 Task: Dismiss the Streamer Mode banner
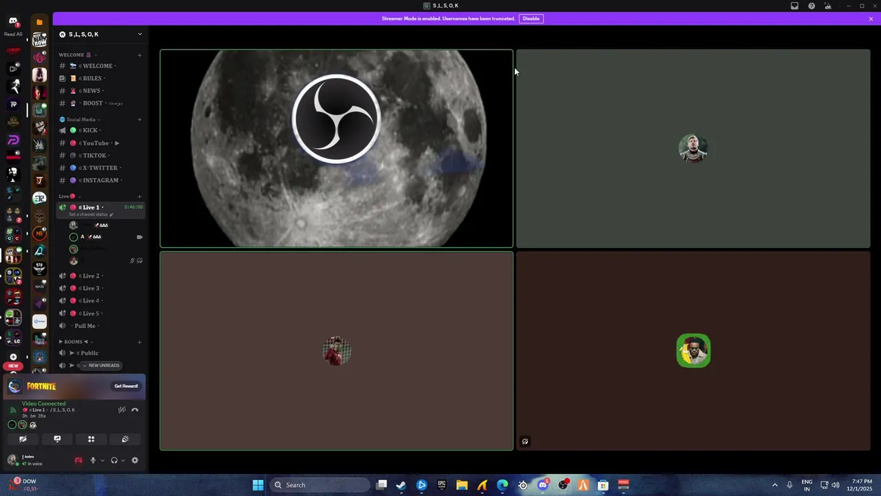[871, 19]
